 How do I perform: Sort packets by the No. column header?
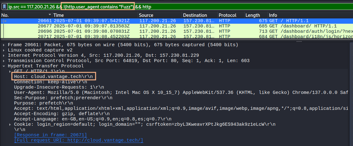pos(26,15)
